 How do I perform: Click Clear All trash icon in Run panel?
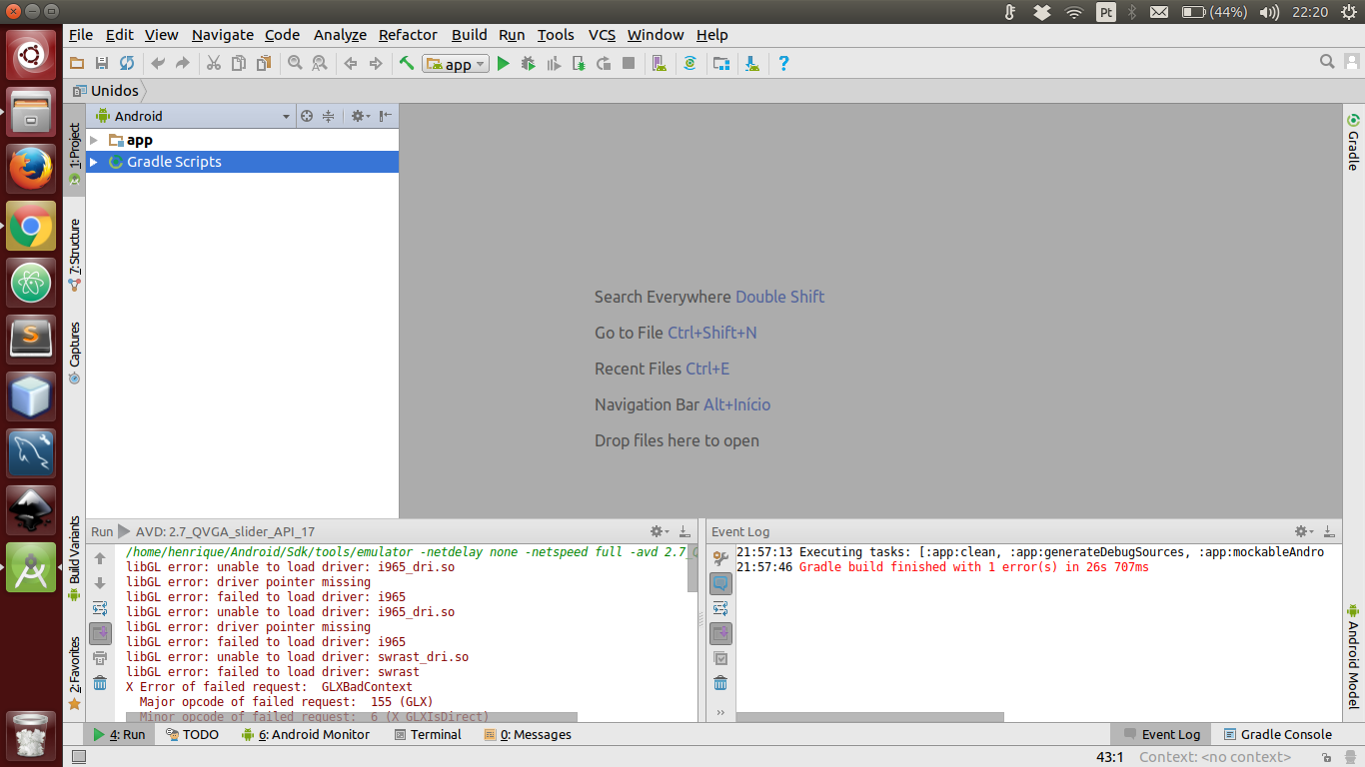tap(100, 683)
